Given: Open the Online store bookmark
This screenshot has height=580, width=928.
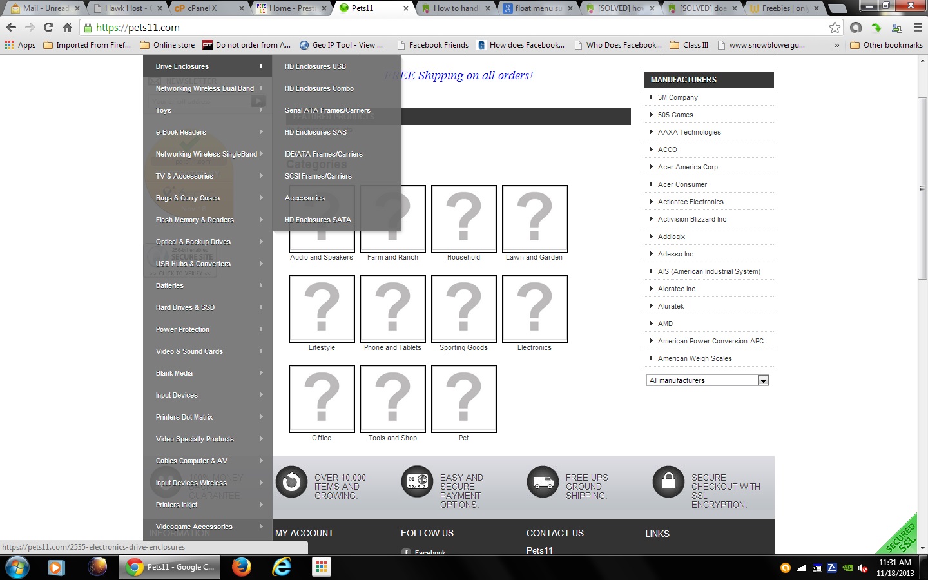Looking at the screenshot, I should 168,45.
